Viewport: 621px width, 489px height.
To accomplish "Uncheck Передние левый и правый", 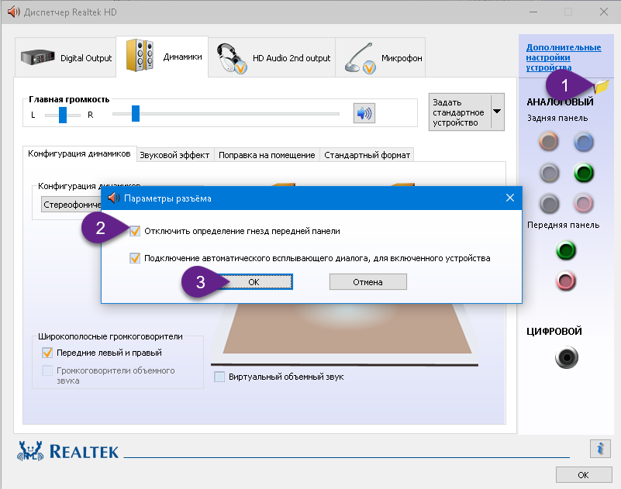I will [x=47, y=353].
